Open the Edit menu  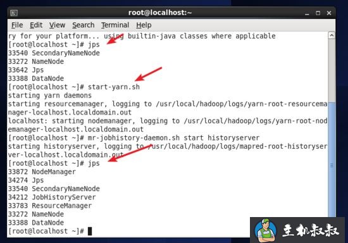coord(36,25)
